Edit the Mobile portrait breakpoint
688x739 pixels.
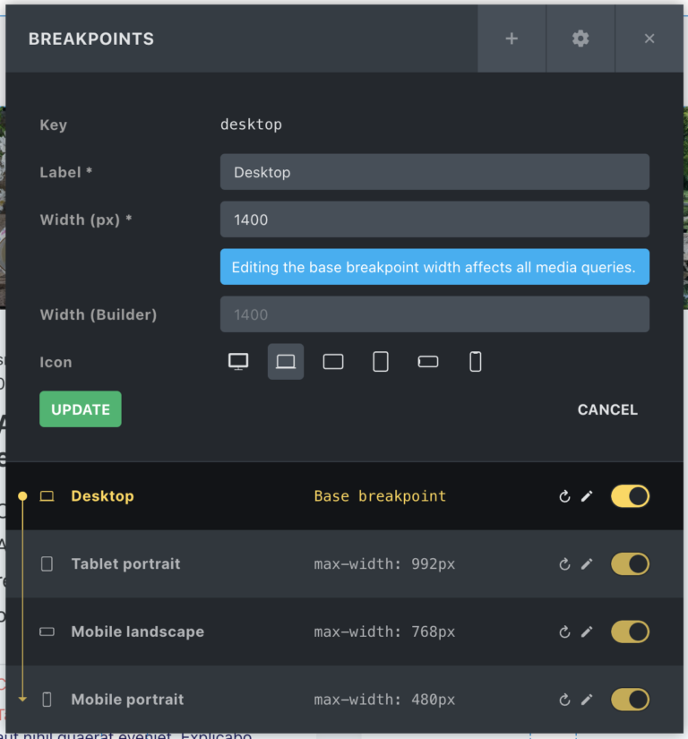587,700
